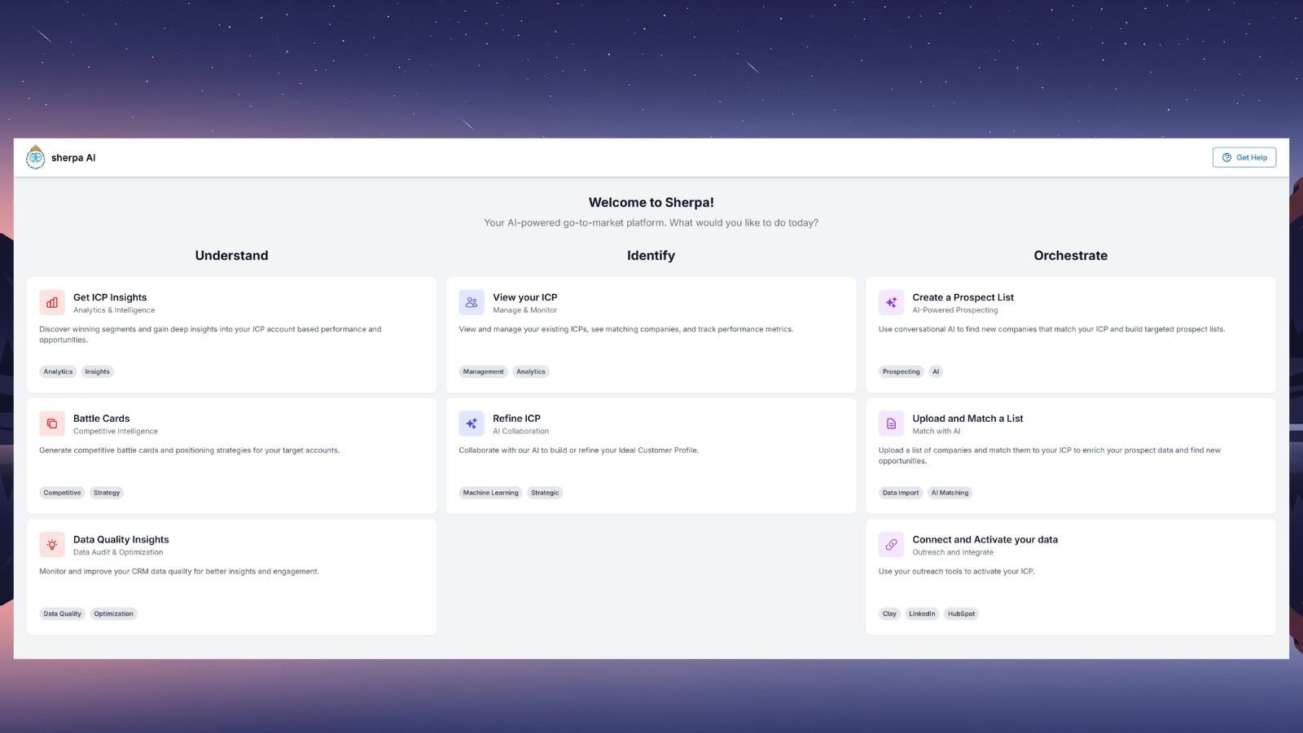
Task: Select the Upload and Match a List title
Action: tap(967, 419)
